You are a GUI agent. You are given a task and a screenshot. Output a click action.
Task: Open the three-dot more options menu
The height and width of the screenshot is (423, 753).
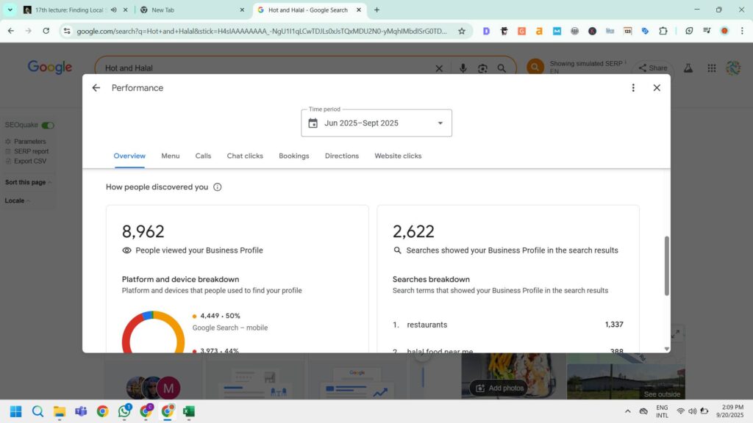click(x=633, y=88)
